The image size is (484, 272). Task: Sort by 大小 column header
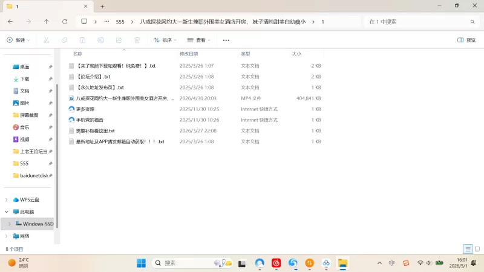[x=296, y=54]
